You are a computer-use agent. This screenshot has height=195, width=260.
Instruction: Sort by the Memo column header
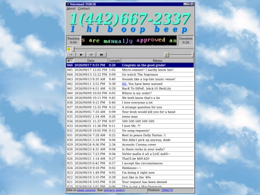tap(157, 61)
